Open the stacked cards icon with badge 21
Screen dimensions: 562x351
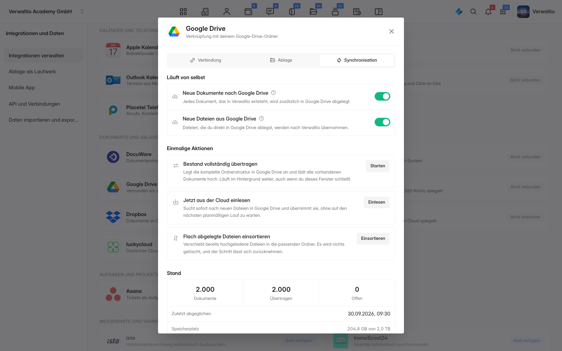[335, 12]
